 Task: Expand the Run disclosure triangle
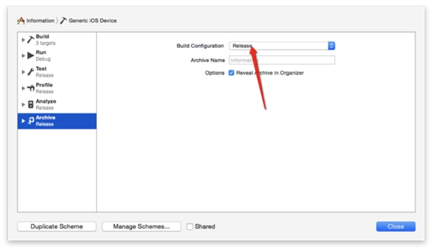coord(23,56)
